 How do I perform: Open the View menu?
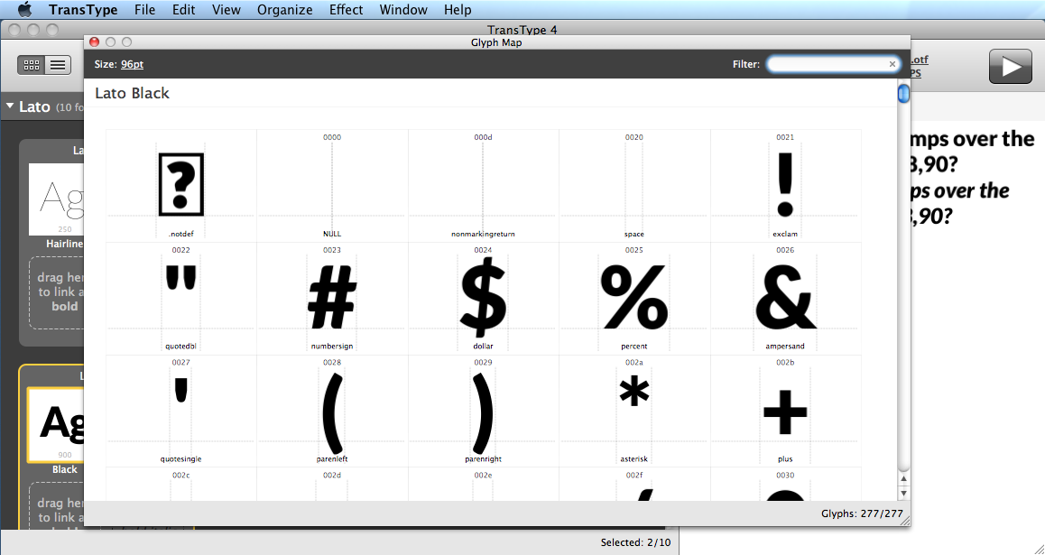[227, 9]
